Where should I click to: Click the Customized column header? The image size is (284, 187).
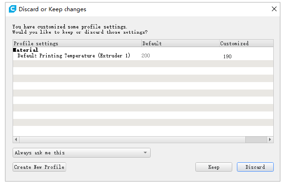click(x=234, y=43)
